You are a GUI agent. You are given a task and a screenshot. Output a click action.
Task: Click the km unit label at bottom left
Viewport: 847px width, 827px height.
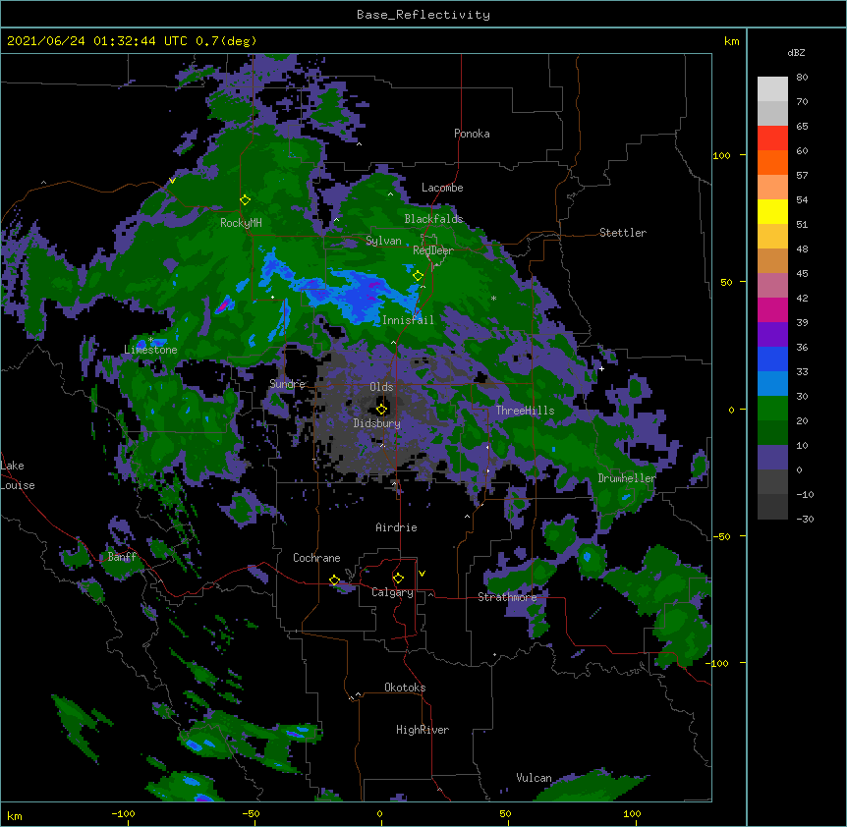point(15,816)
